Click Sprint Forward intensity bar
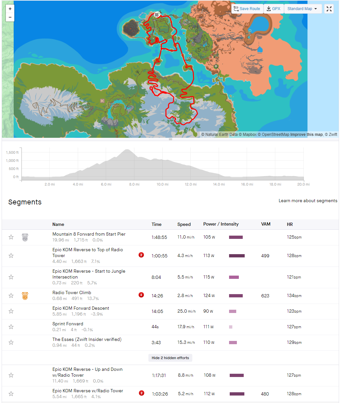The width and height of the screenshot is (341, 403). pos(231,327)
